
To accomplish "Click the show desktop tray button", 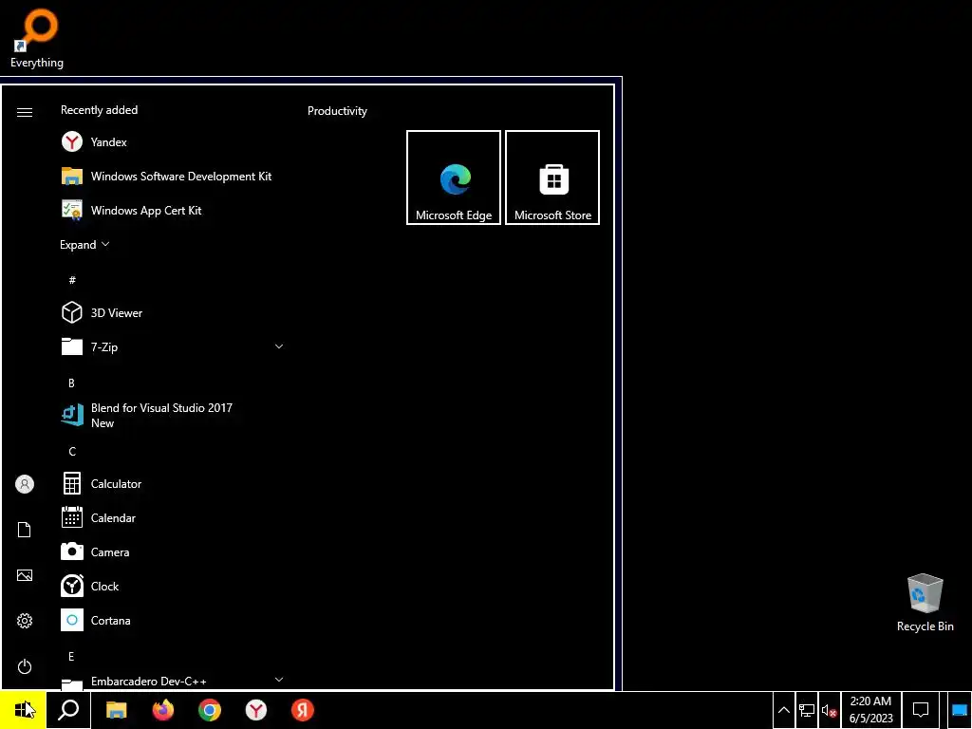I will pos(960,710).
